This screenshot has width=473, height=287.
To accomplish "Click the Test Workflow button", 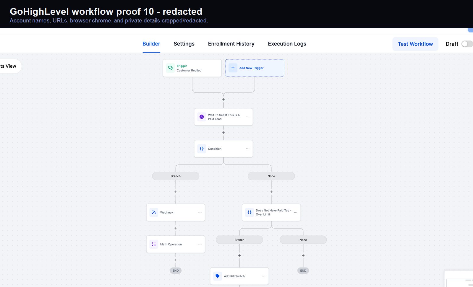I will coord(415,44).
